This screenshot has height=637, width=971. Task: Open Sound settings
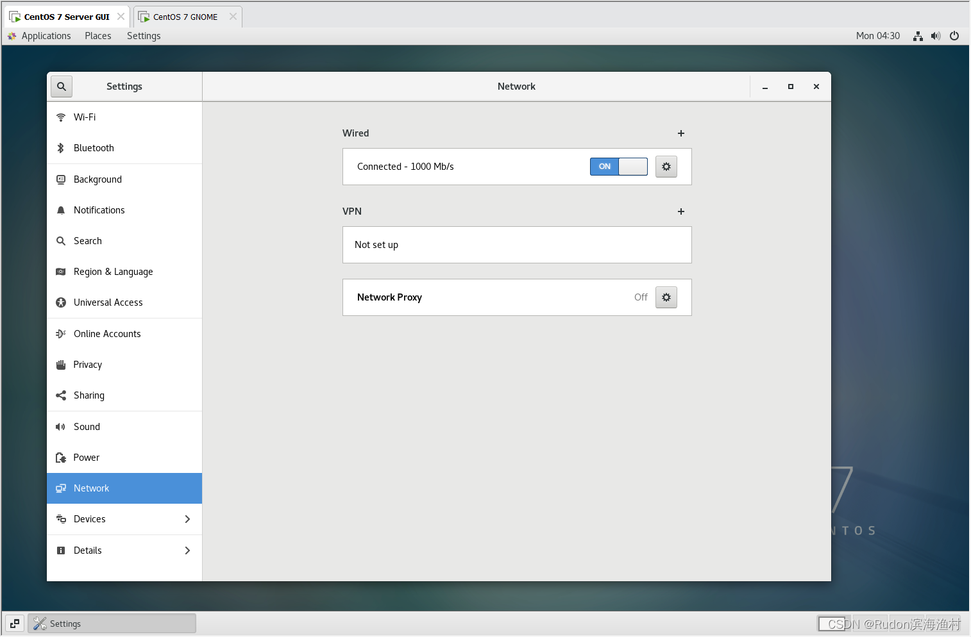pos(87,426)
